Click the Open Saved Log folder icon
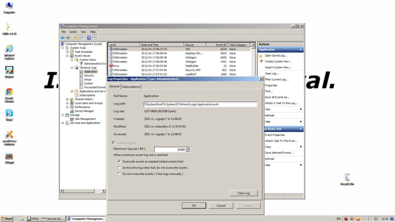395x222 pixels. coord(261,55)
